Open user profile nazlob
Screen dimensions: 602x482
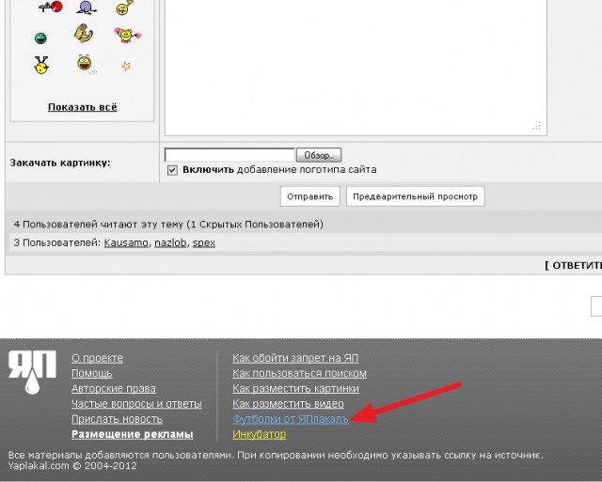170,242
